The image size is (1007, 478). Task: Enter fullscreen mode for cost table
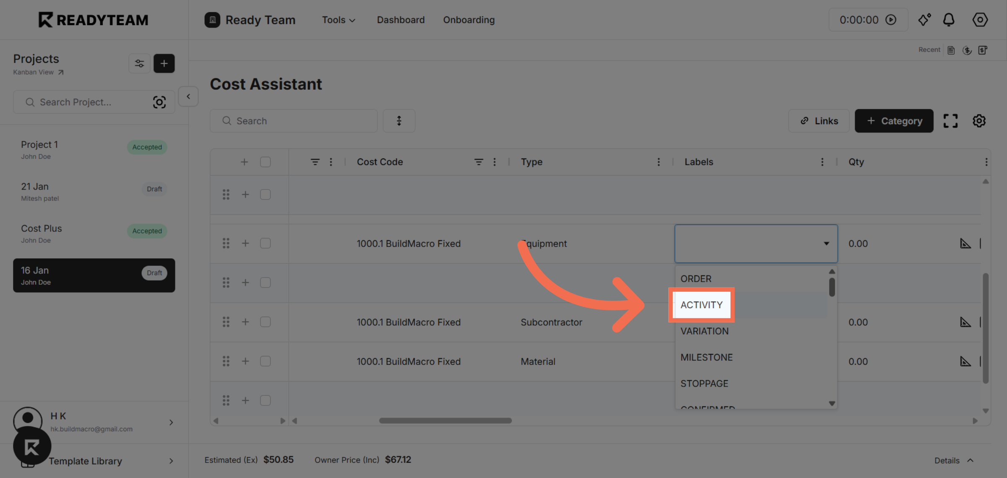tap(950, 121)
